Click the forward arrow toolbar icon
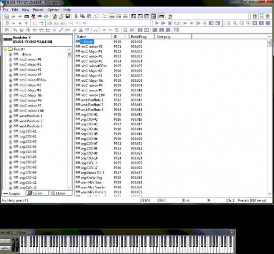Viewport: 274px width, 254px height. point(20,17)
